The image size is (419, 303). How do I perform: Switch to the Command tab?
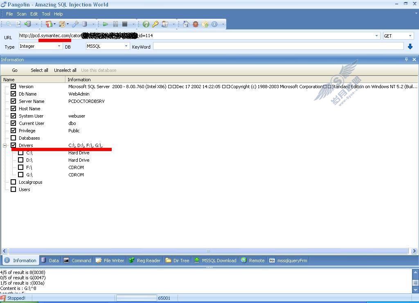(x=77, y=260)
